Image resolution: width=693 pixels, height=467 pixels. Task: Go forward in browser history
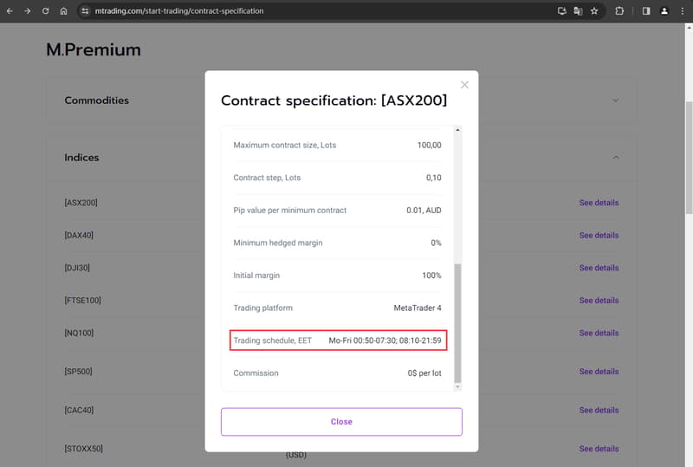pos(28,11)
